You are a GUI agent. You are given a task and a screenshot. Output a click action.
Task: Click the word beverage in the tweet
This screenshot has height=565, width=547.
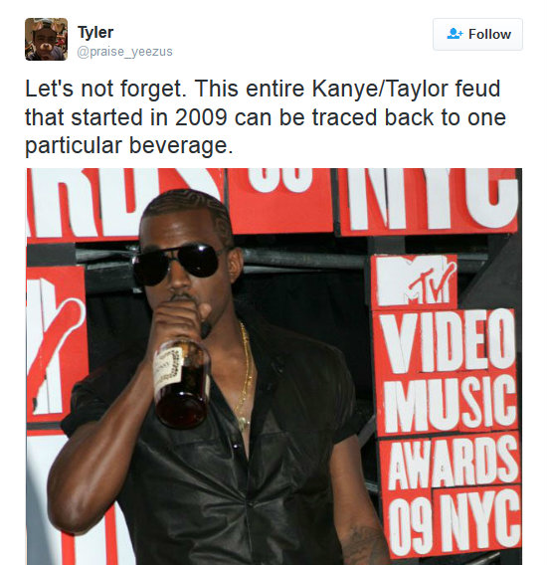[x=181, y=146]
